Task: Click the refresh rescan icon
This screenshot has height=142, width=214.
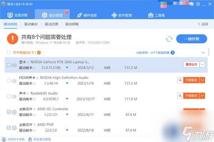Action: pos(169,39)
